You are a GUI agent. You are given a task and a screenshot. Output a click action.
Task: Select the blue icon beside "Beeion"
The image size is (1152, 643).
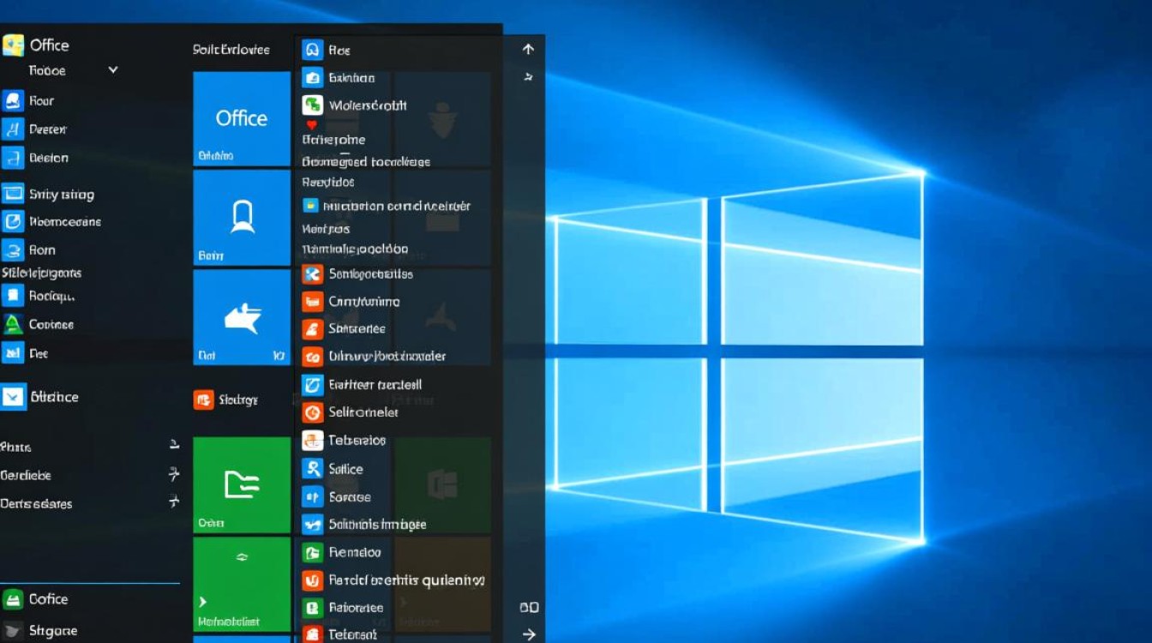tap(13, 158)
